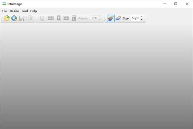
Task: Maximize the IntuImage window
Action: (x=176, y=4)
